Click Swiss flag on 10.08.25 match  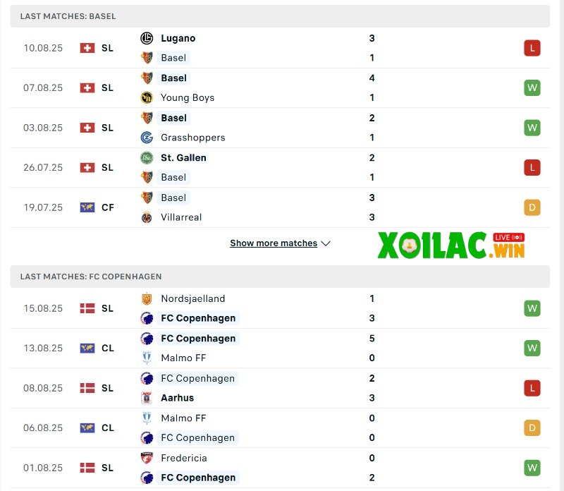(x=87, y=48)
